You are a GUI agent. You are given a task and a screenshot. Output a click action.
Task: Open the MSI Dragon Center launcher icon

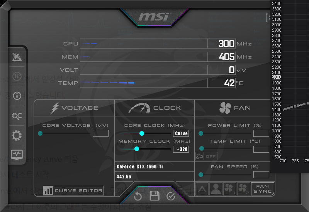[17, 57]
